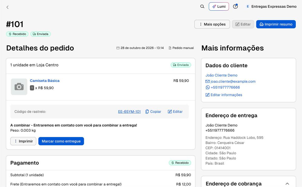Click WhatsApp number +5511977776666
This screenshot has height=187, width=302.
(225, 87)
